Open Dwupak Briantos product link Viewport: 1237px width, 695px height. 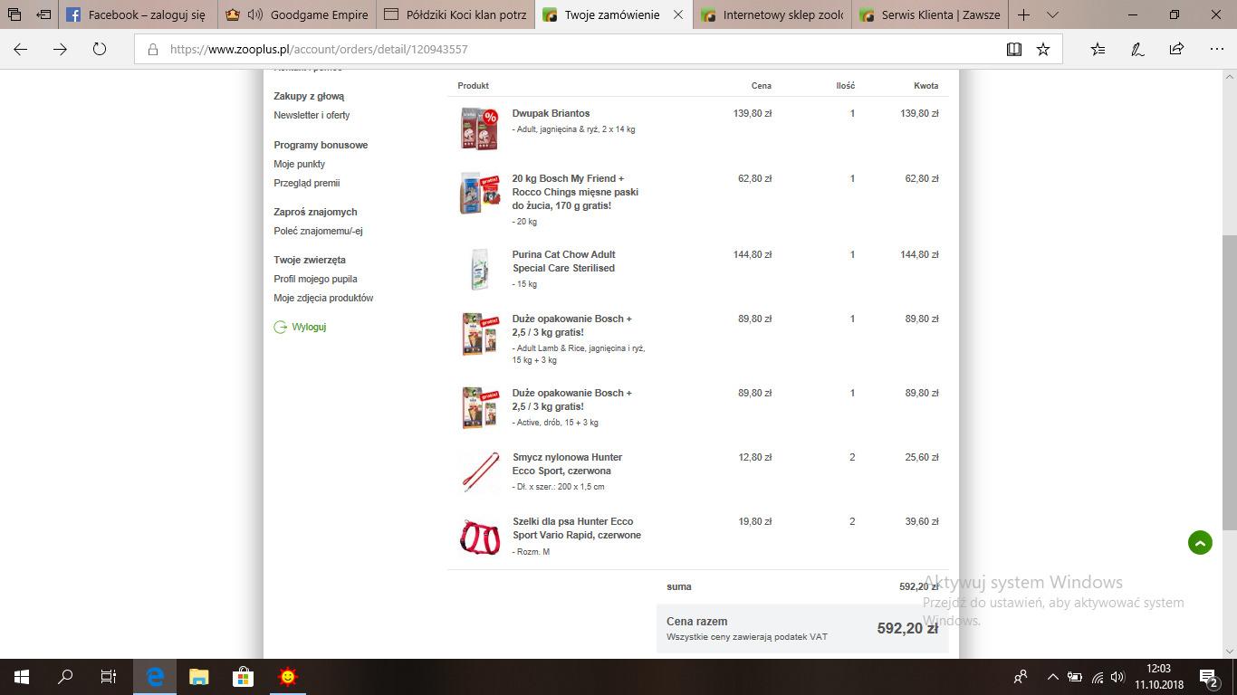click(551, 113)
